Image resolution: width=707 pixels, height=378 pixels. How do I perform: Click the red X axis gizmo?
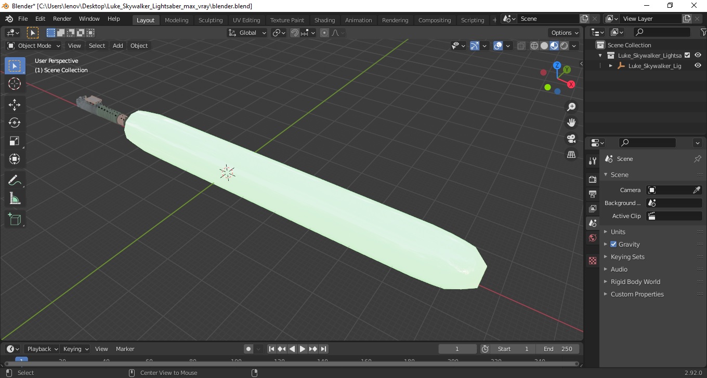pos(571,84)
